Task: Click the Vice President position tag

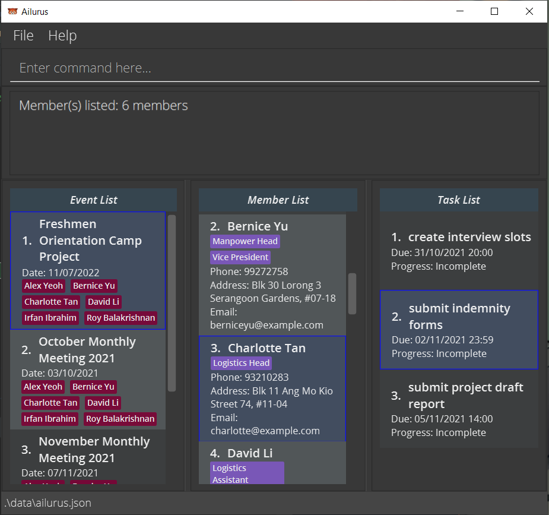Action: tap(240, 257)
